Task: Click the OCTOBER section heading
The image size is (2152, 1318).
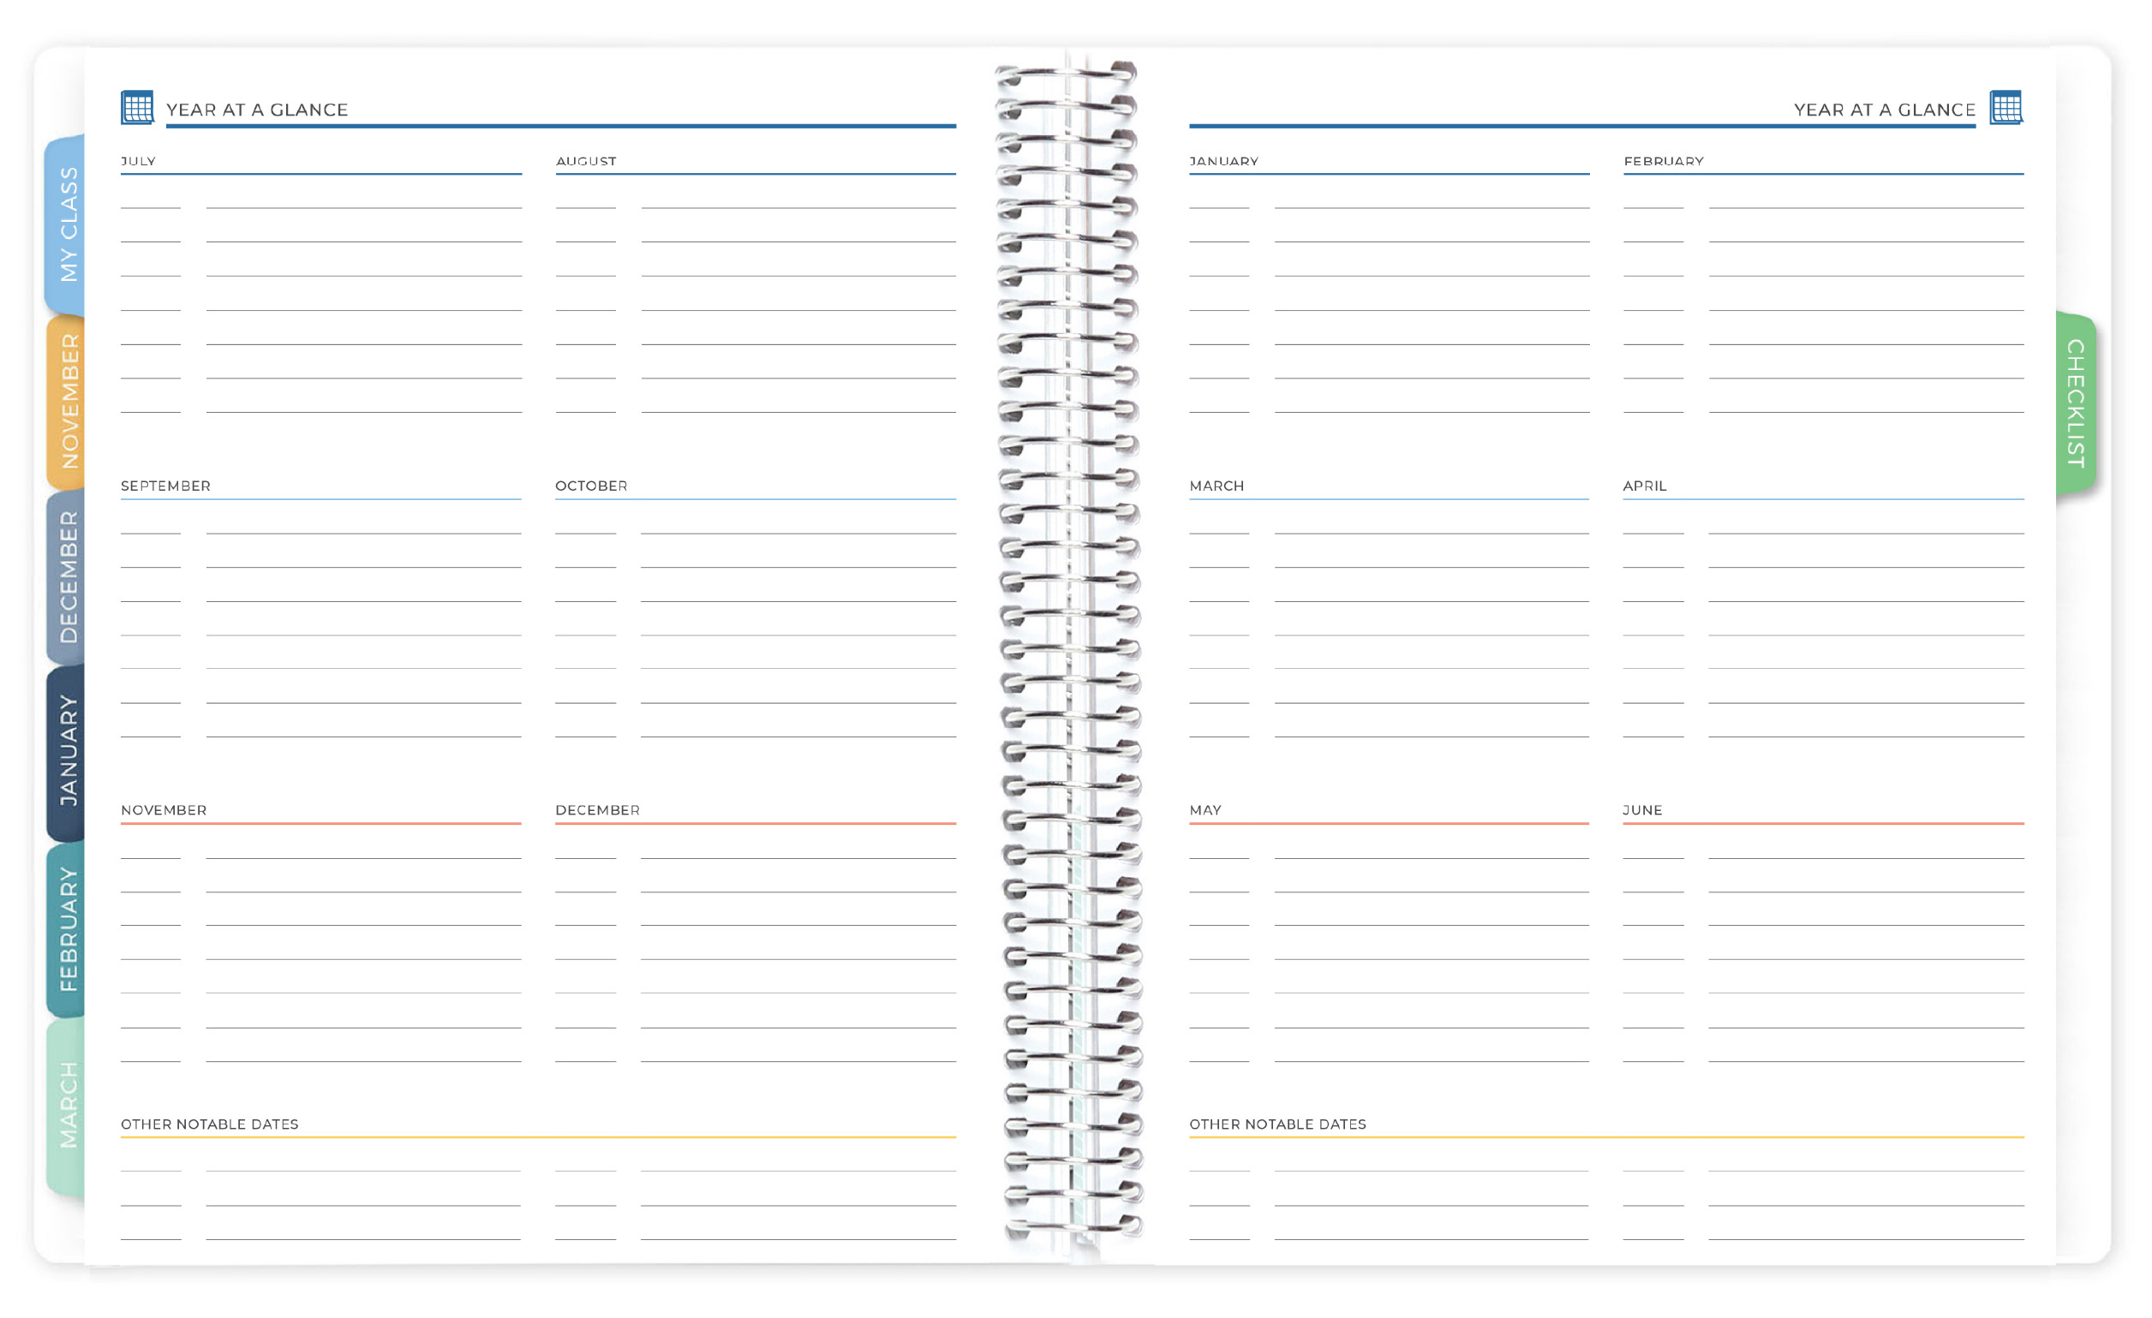Action: pos(591,486)
